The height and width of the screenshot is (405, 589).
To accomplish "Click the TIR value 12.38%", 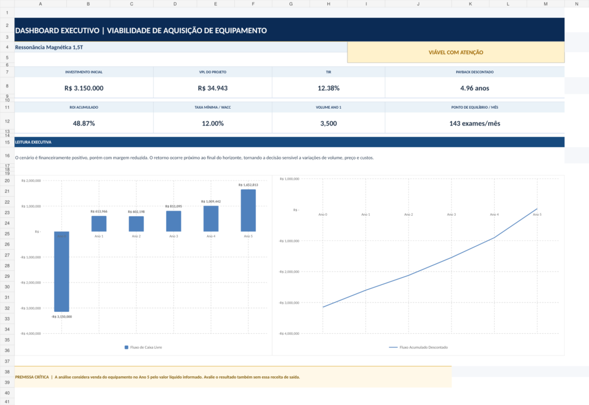I will click(328, 88).
